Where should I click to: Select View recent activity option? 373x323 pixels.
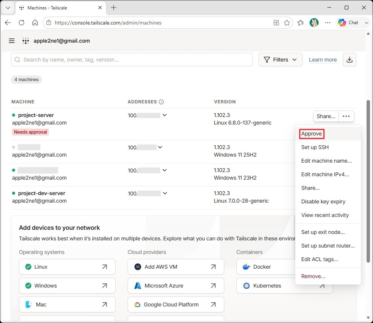pyautogui.click(x=328, y=215)
